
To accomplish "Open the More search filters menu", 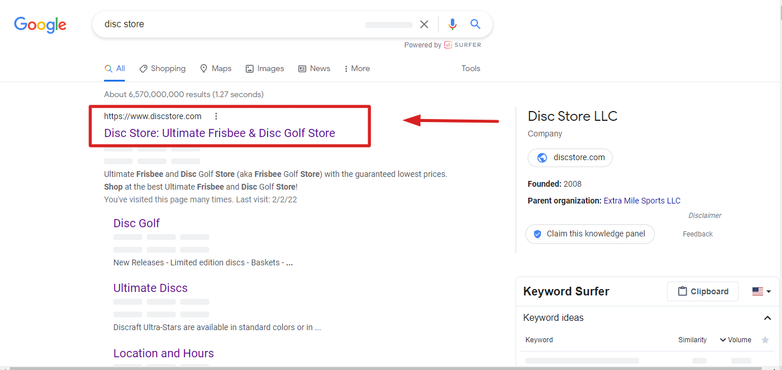I will [x=357, y=68].
